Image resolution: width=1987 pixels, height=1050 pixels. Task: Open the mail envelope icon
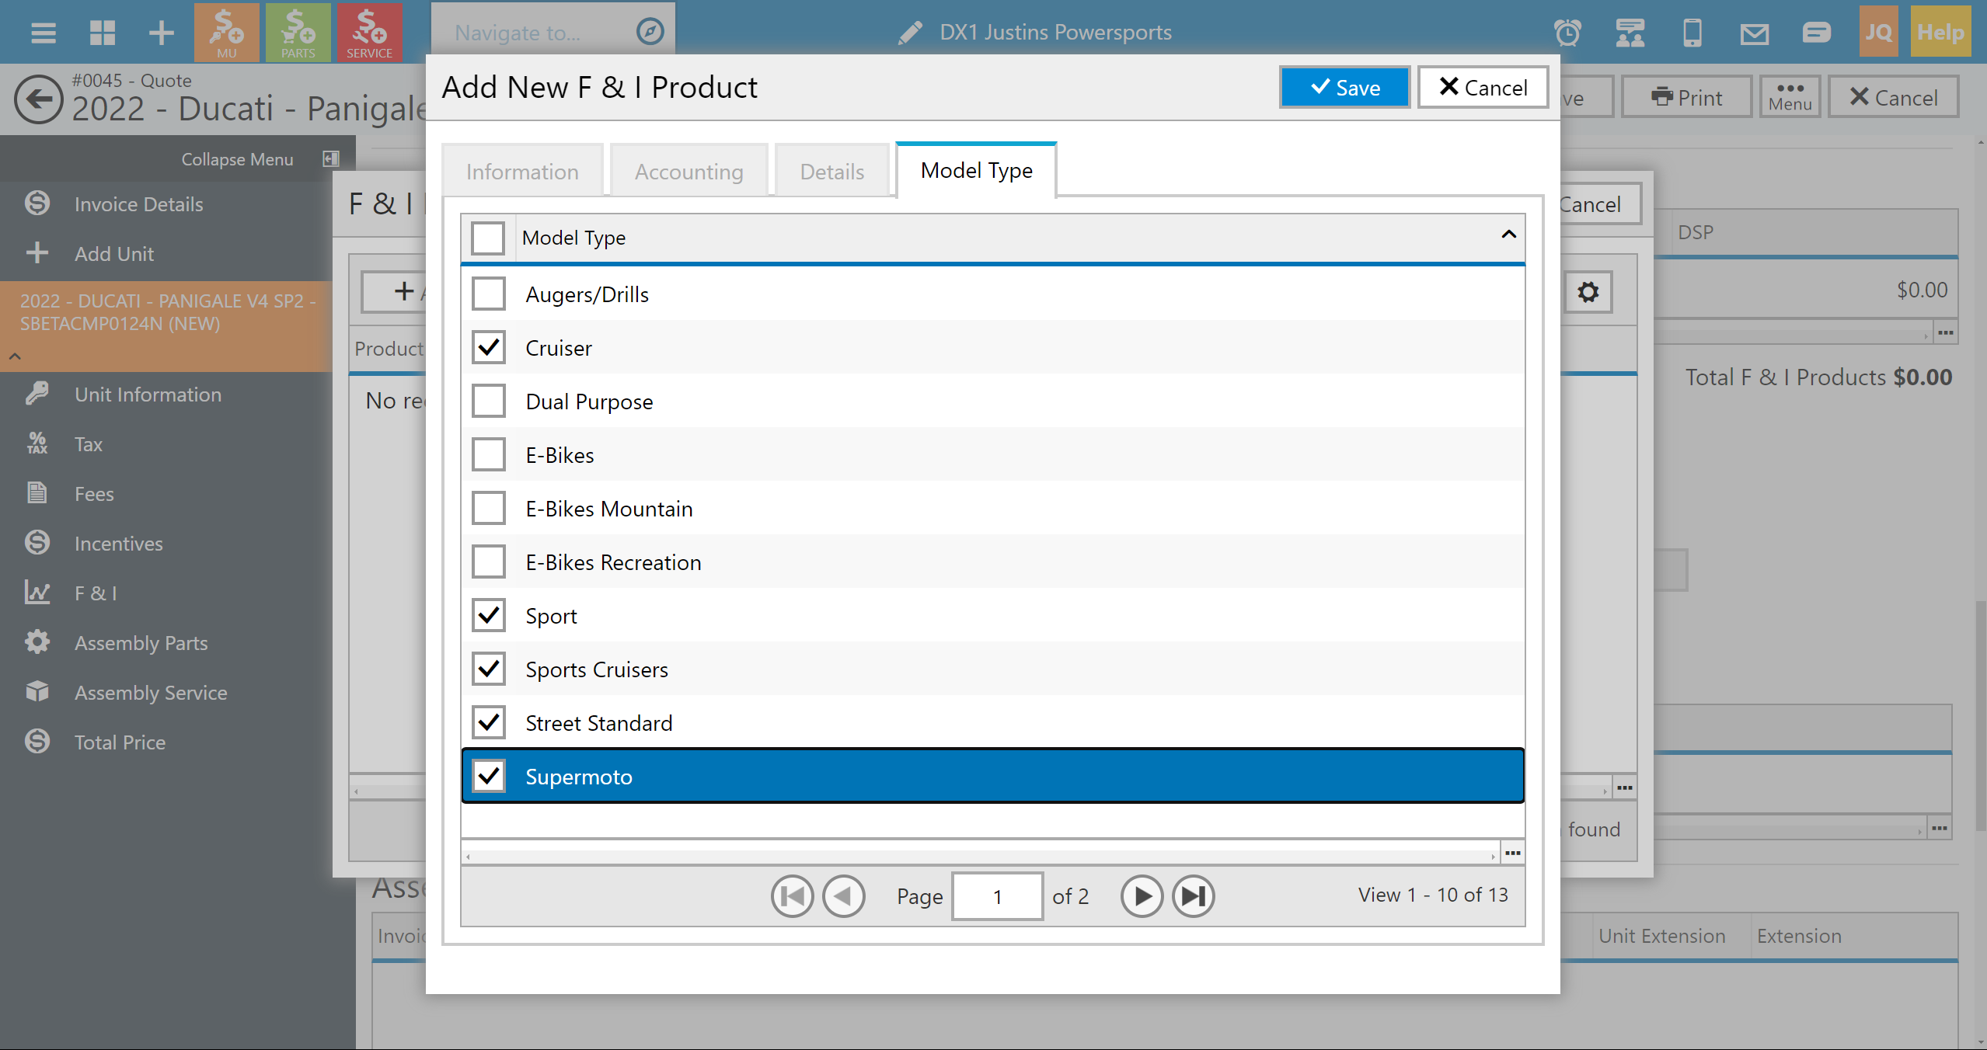click(x=1754, y=33)
